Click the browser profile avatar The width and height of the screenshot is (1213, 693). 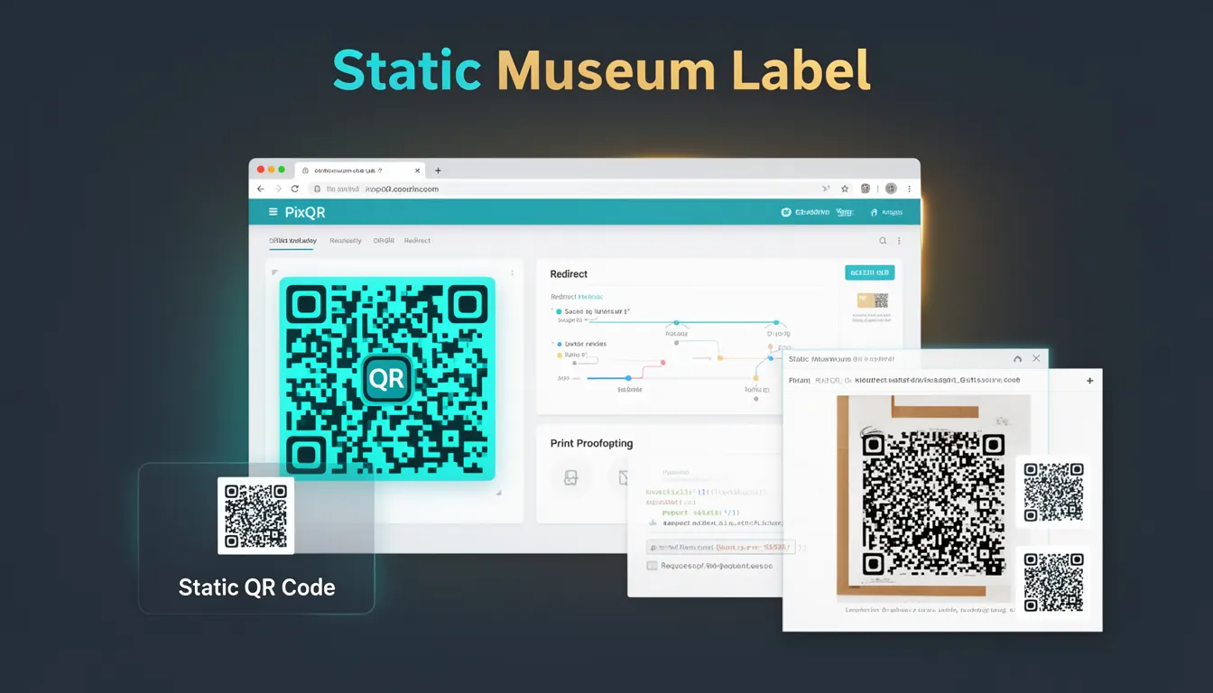click(x=891, y=189)
